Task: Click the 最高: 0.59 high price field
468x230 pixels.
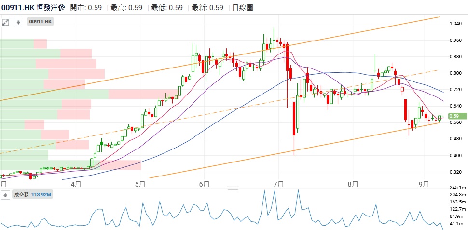Action: click(x=126, y=7)
